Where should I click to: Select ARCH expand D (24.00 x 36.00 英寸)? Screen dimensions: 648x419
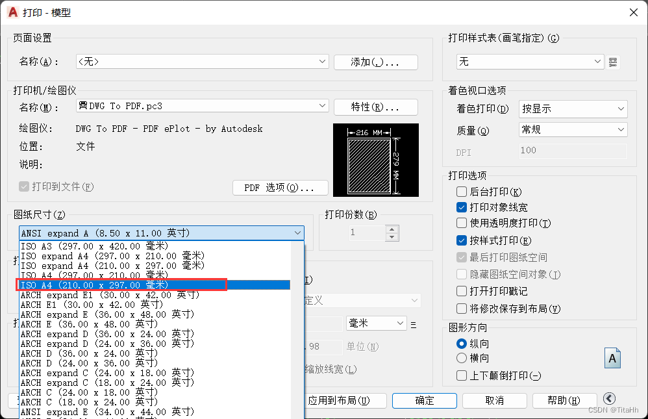pyautogui.click(x=155, y=344)
